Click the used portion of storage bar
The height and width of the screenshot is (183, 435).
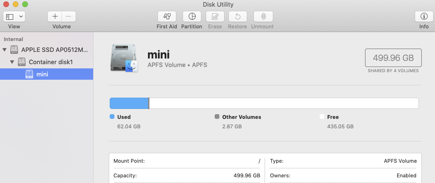(x=129, y=103)
